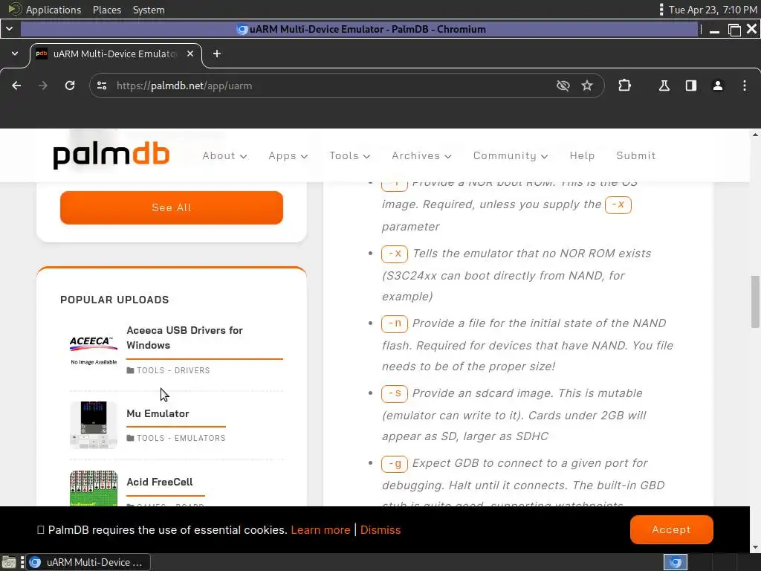Screen dimensions: 761x571
Task: Click the Mu Emulator thumbnail
Action: pos(94,425)
